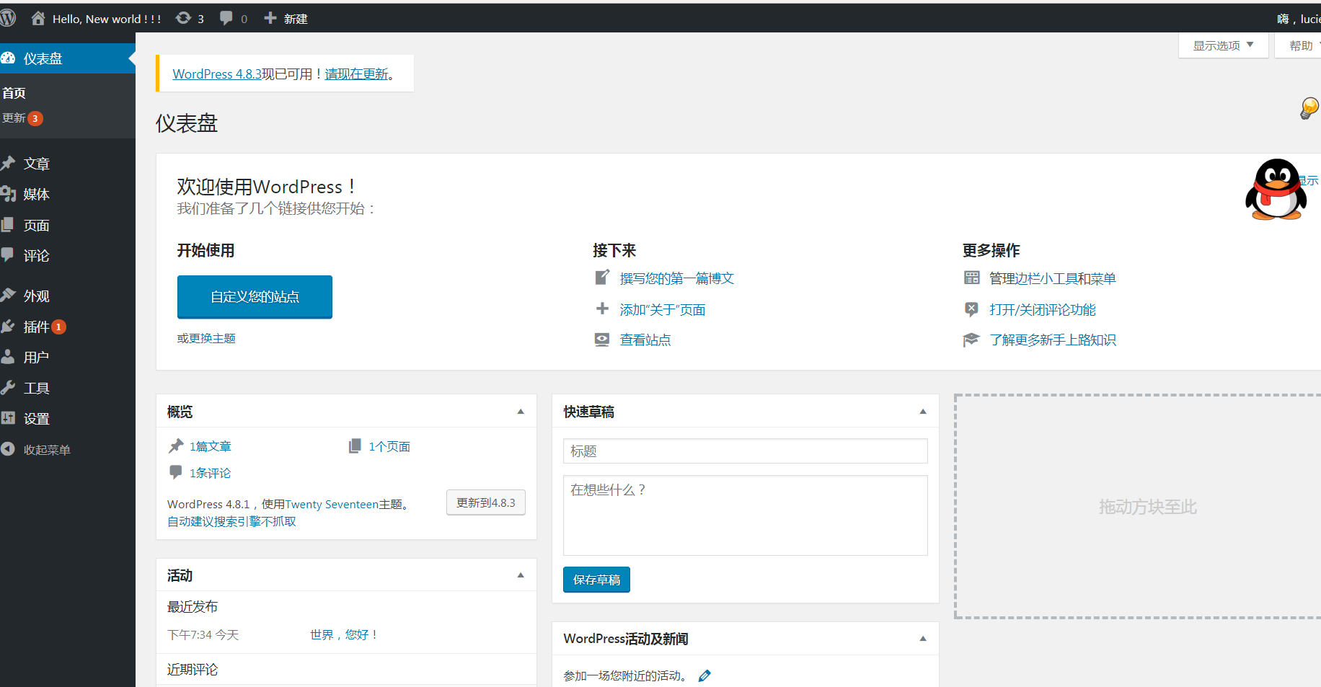This screenshot has width=1321, height=687.
Task: Click the pages icon beside 1个页面
Action: pos(355,446)
